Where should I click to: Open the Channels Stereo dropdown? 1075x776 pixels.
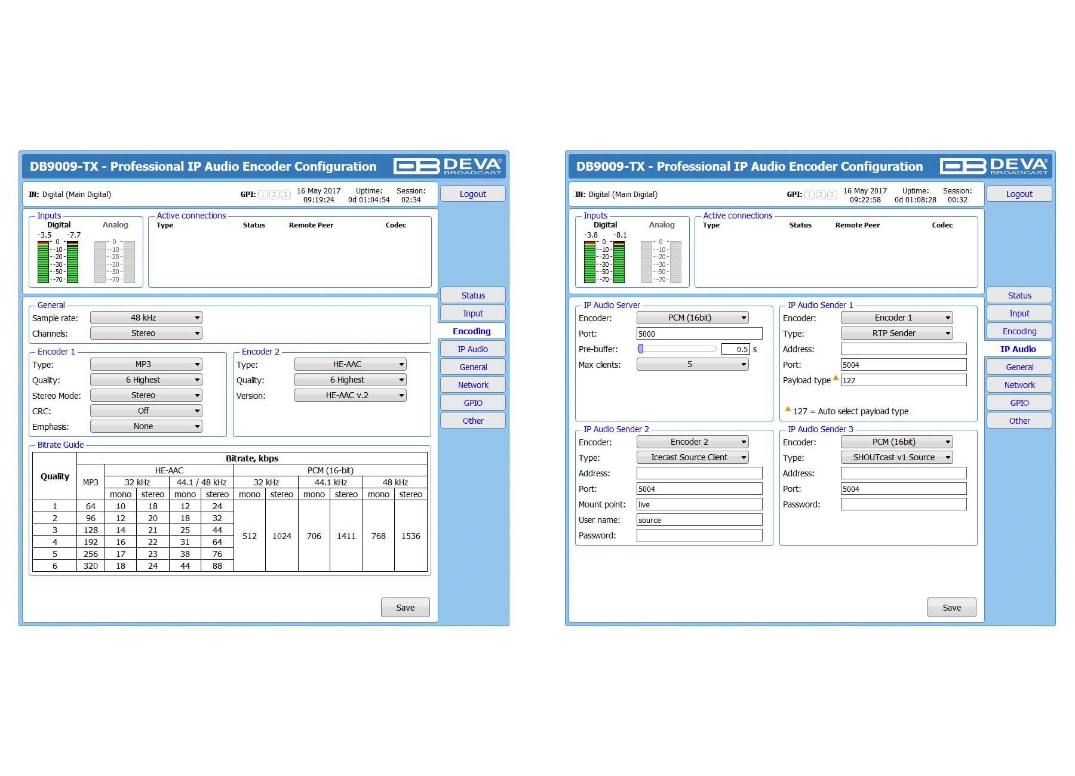(146, 333)
